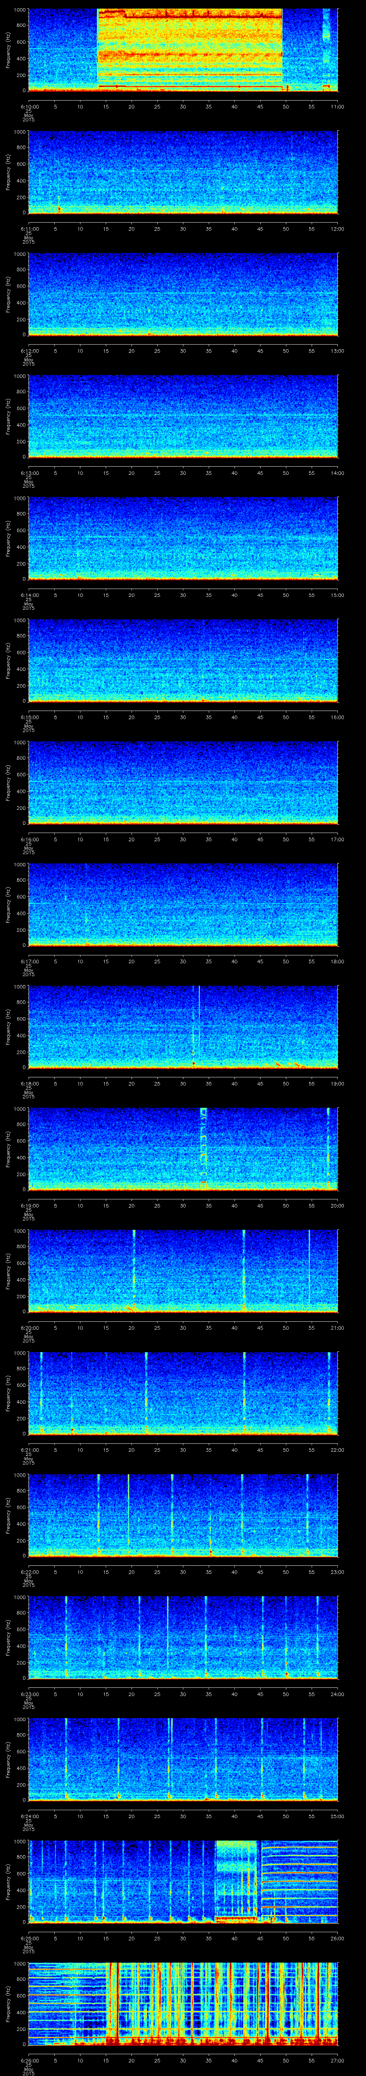
Task: Click the 30-second tick under the 6:14:00 spectrogram
Action: point(183,595)
